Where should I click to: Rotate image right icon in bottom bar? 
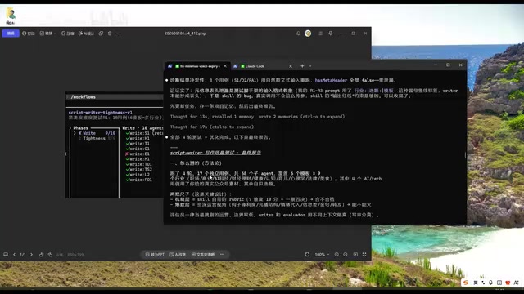50,254
